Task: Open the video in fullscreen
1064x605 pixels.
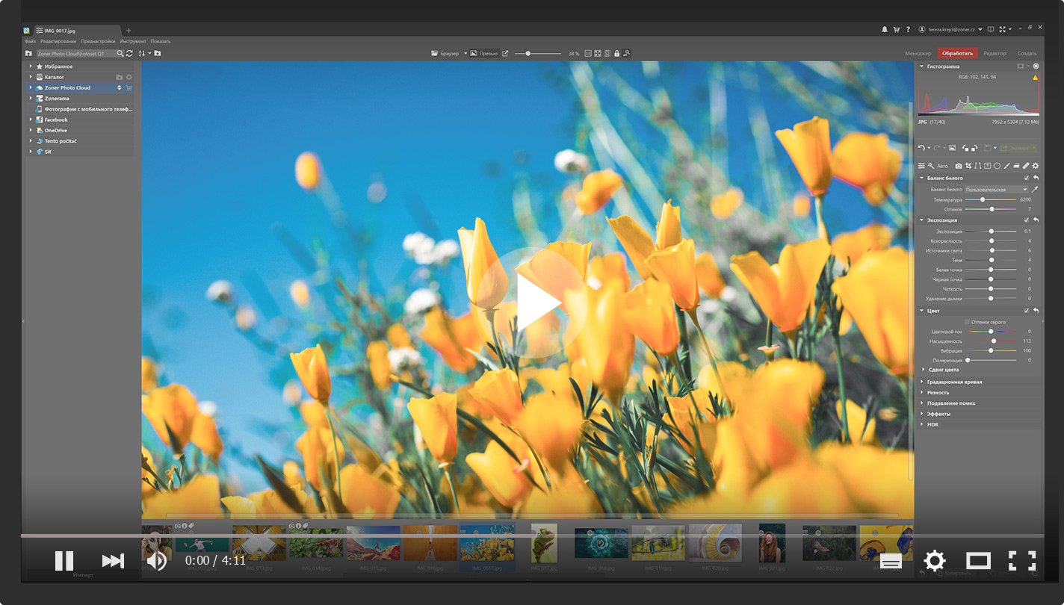Action: pyautogui.click(x=1022, y=561)
